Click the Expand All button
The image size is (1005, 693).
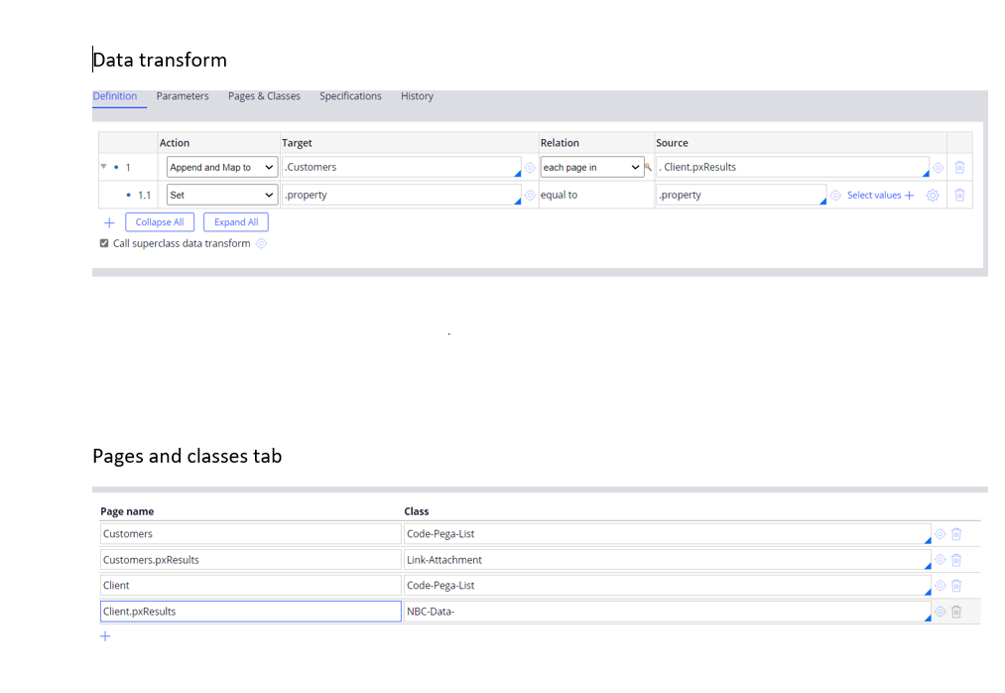click(235, 221)
